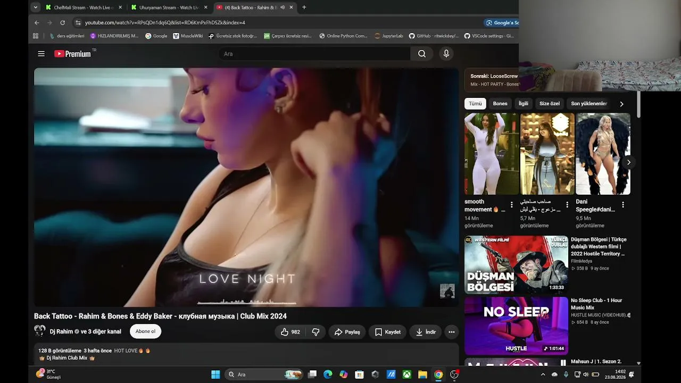
Task: Subscribe using the Abone ol button
Action: (145, 331)
